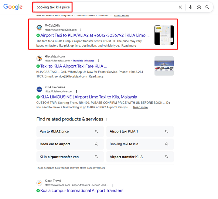This screenshot has width=218, height=199.
Task: Click green verified badge beside Kuala Lumpur International
Action: 38,191
